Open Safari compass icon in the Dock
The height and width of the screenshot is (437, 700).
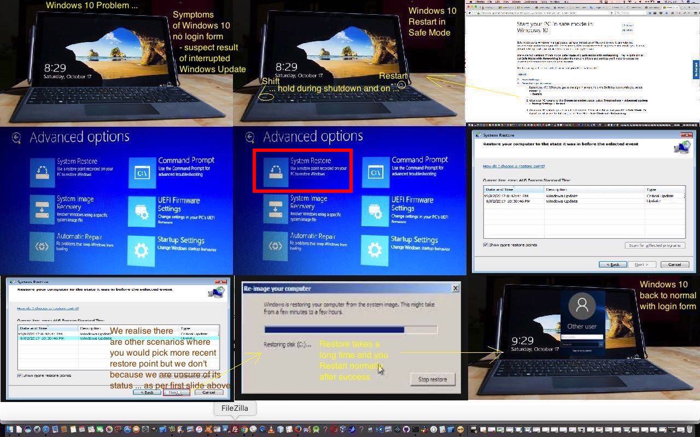coord(46,429)
